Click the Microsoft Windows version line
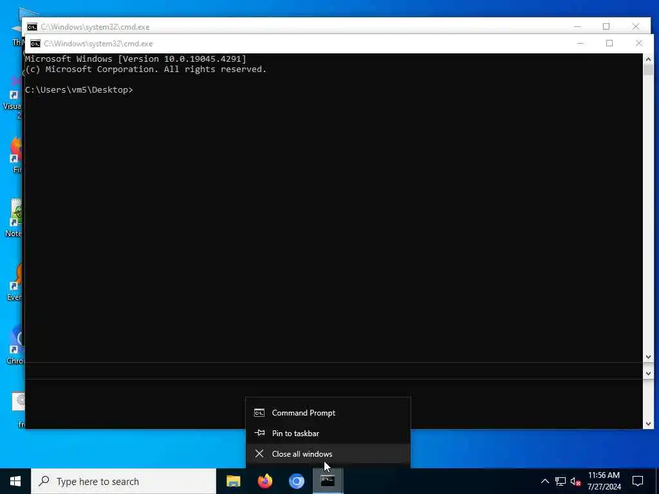Image resolution: width=659 pixels, height=494 pixels. point(136,59)
